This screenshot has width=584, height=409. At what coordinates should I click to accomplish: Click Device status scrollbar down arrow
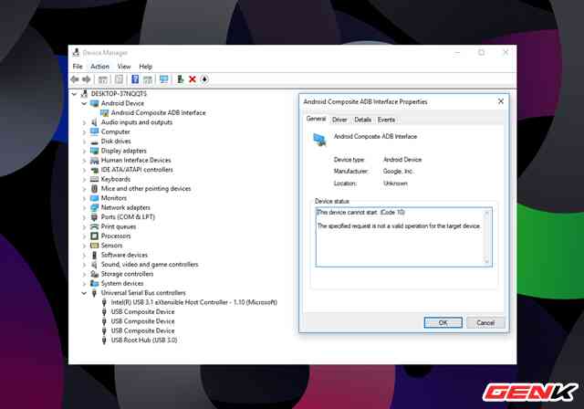pos(486,261)
